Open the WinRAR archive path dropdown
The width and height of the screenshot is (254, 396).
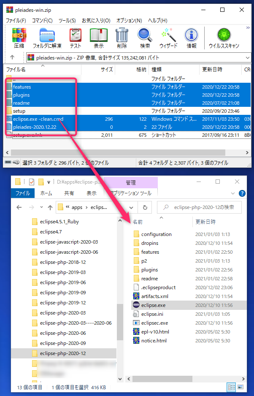click(x=247, y=58)
